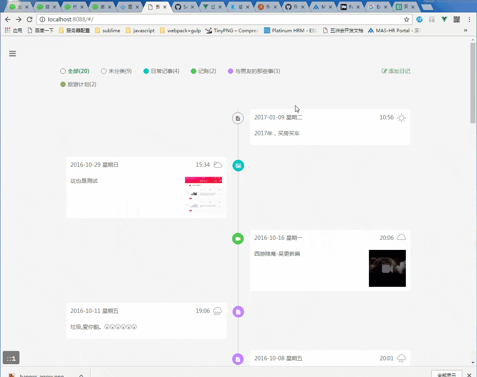The height and width of the screenshot is (377, 477).
Task: Select the 全部(20) category filter
Action: 75,71
